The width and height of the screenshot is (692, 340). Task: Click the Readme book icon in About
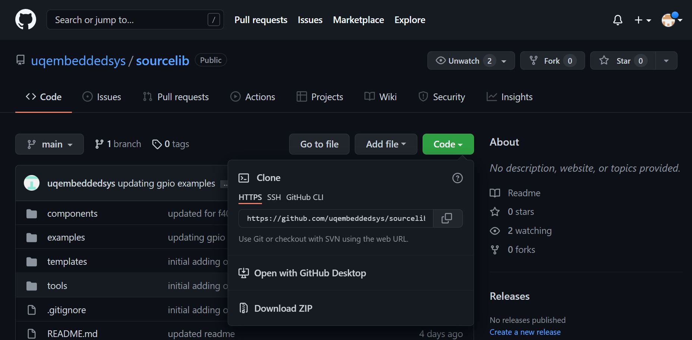495,193
